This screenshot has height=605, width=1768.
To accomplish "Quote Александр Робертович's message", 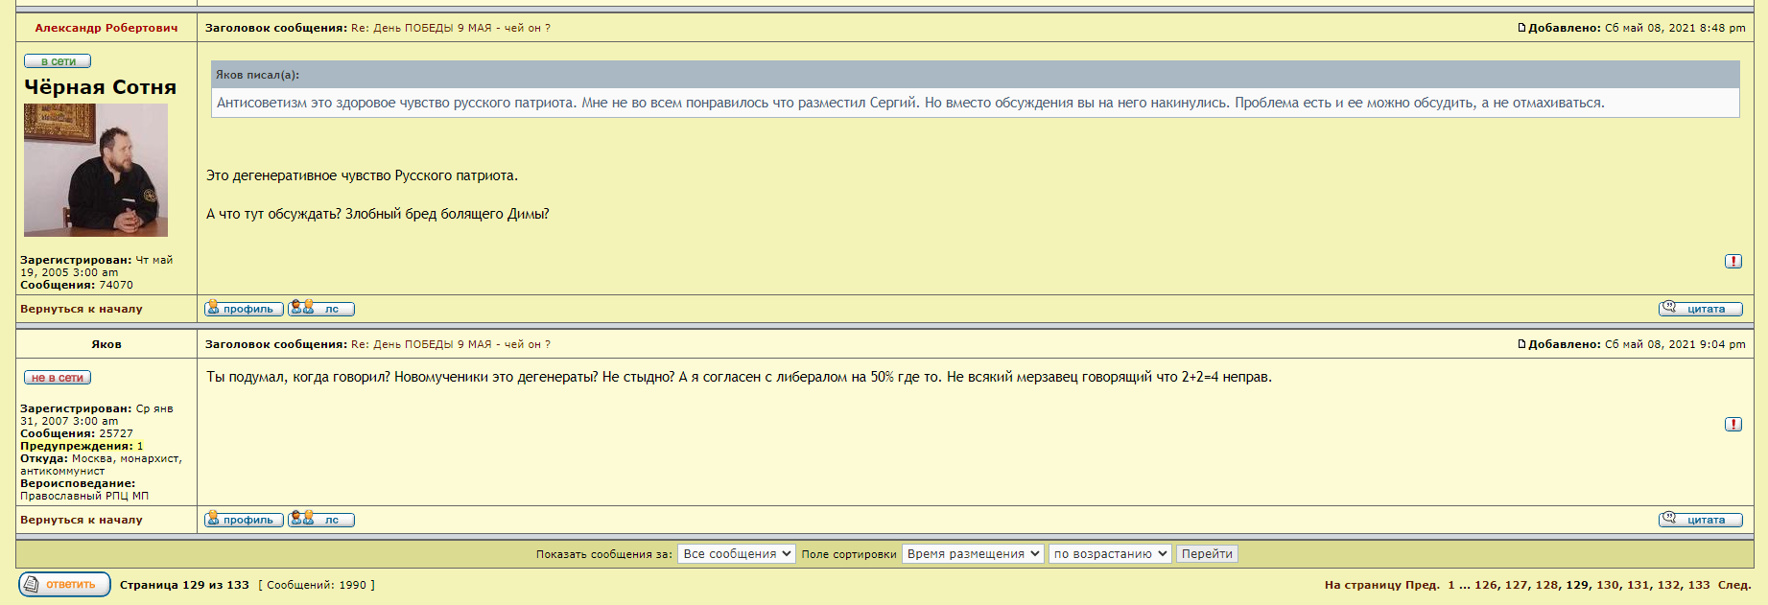I will tap(1700, 309).
